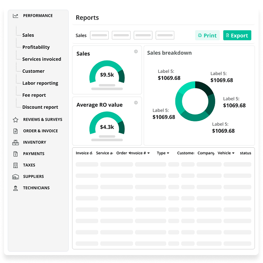The height and width of the screenshot is (263, 263).
Task: Expand the Type column filter arrow
Action: (168, 153)
